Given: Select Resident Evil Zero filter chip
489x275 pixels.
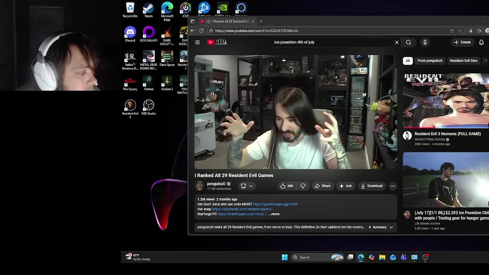Looking at the screenshot, I should coord(463,61).
